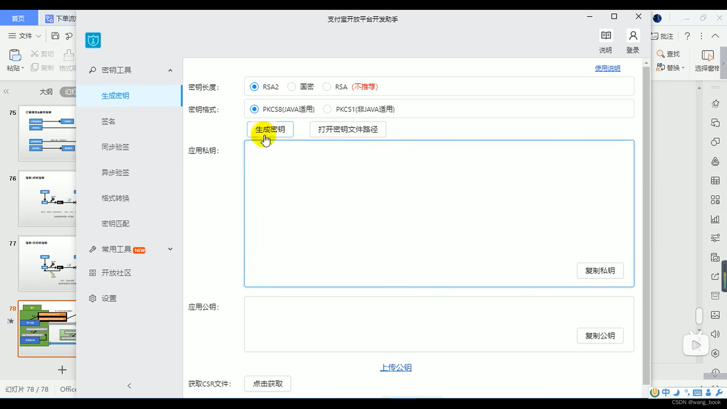Open the 上传公钥 link
This screenshot has width=727, height=409.
(396, 368)
